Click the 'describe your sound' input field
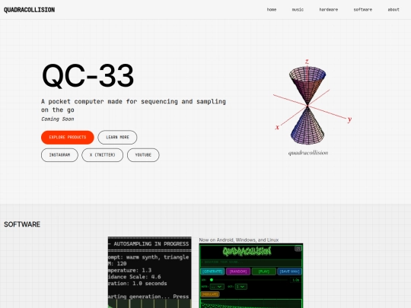This screenshot has height=308, width=411. click(251, 262)
